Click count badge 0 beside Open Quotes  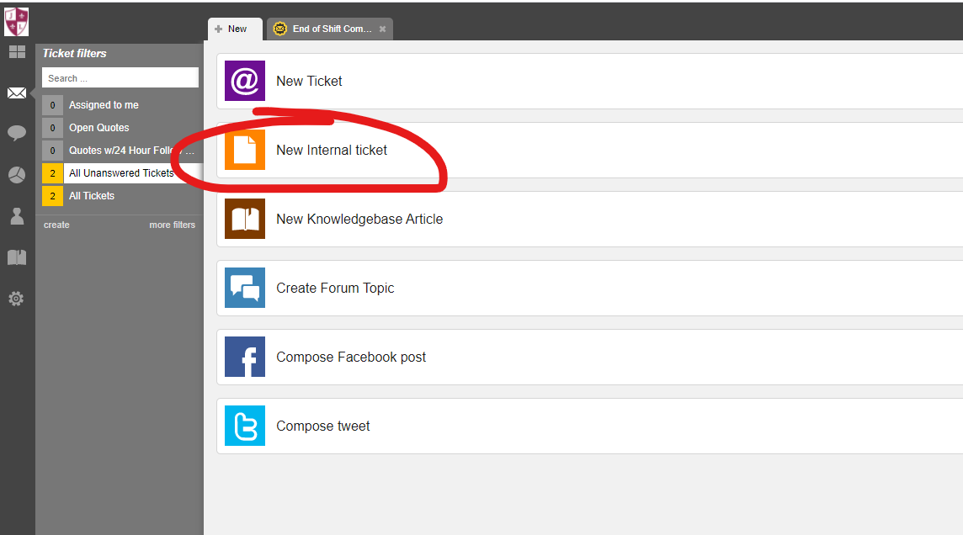(x=52, y=128)
